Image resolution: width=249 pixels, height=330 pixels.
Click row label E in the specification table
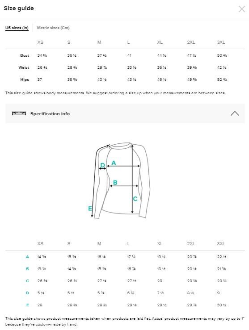27,305
